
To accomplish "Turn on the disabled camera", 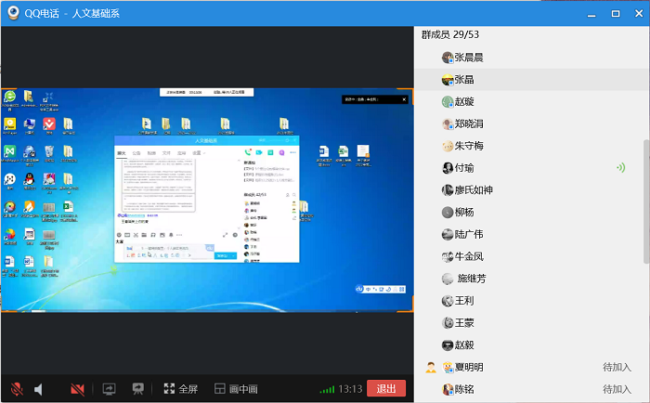I will click(77, 388).
